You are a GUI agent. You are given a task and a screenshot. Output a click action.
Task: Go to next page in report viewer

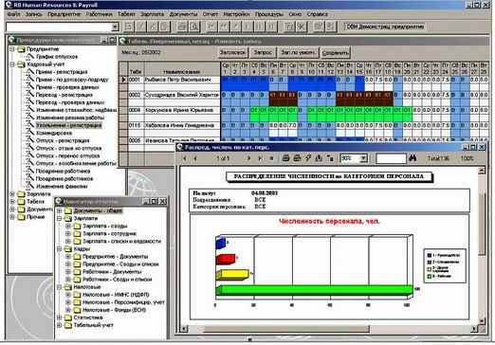248,158
